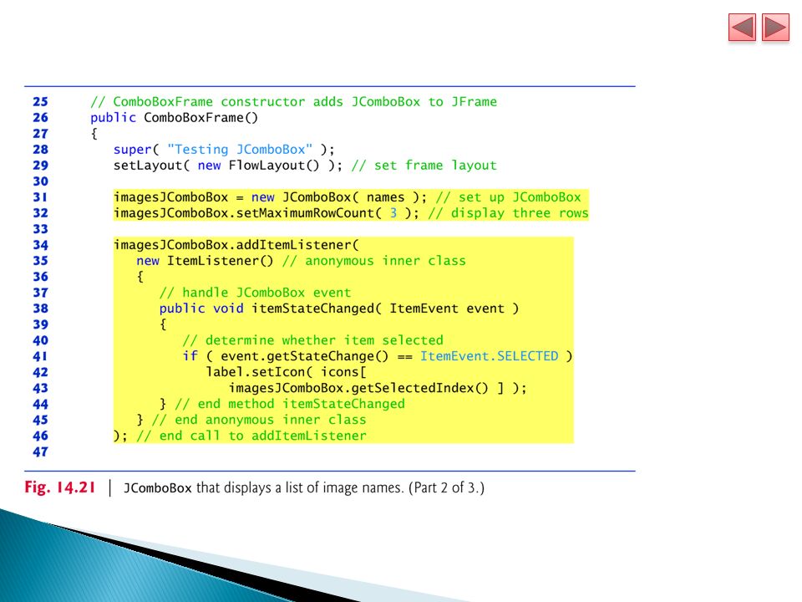Viewport: 802px width, 602px height.
Task: Click 'label.setIcon( icons[' line
Action: point(286,371)
